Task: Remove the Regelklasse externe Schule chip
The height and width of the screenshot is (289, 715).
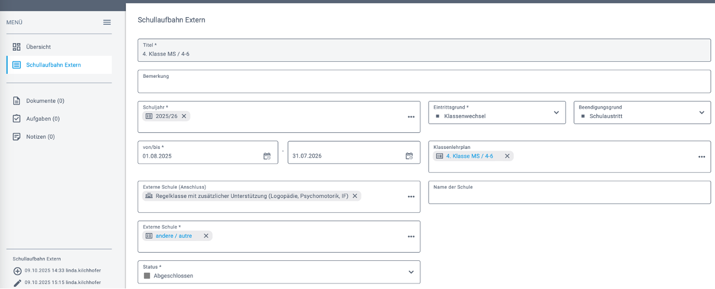Action: point(355,196)
